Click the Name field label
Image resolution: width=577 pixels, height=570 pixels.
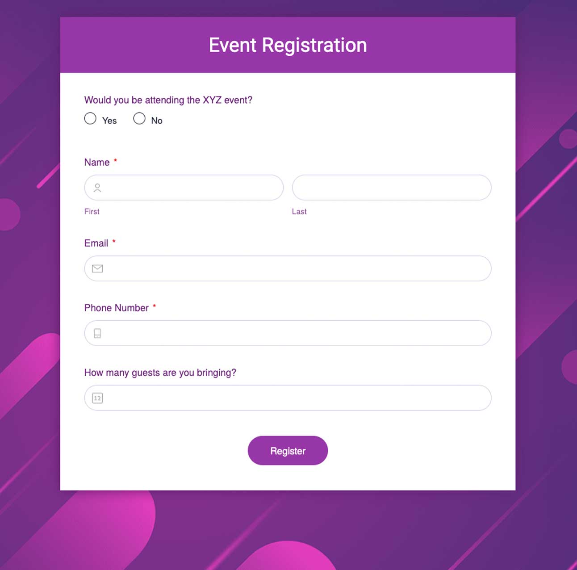point(97,162)
